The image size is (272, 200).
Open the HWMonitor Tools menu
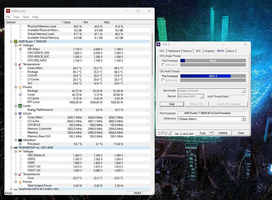[26, 17]
